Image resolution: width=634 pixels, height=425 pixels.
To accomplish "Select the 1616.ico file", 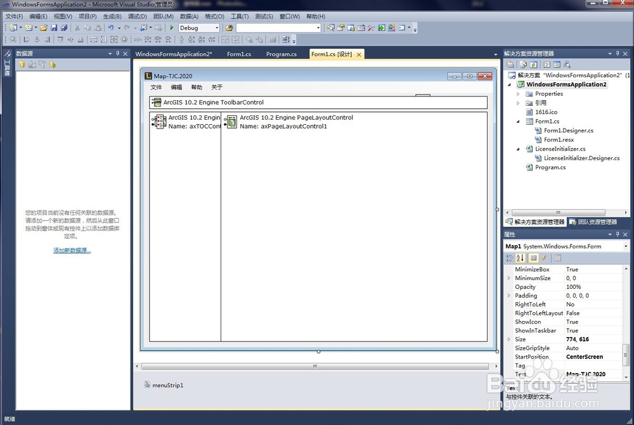I will coord(546,112).
